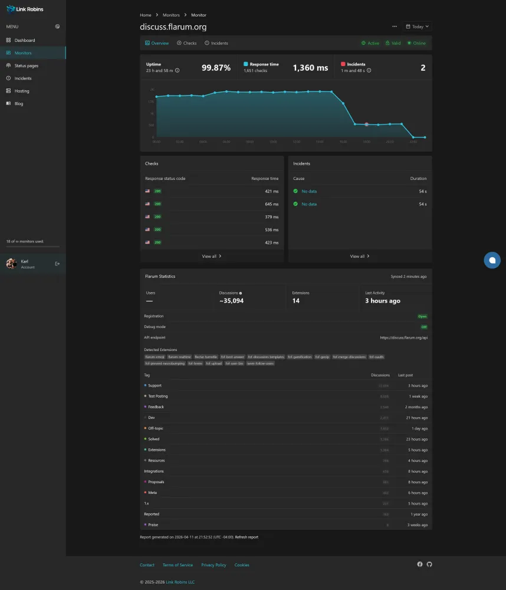The height and width of the screenshot is (590, 506).
Task: Click the info icon next to uptime duration
Action: click(x=177, y=70)
